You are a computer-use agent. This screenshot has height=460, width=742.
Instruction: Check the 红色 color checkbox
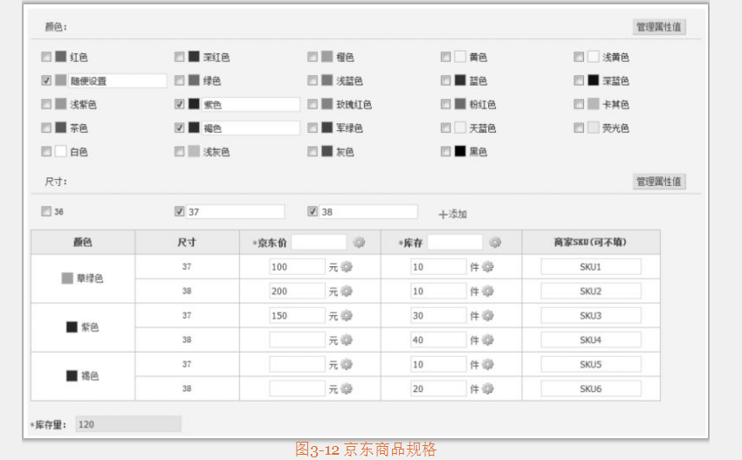(x=46, y=58)
